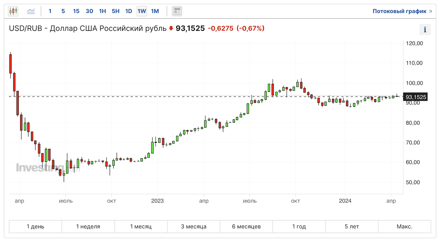Click the 93,1525 price label on axis

[x=415, y=97]
